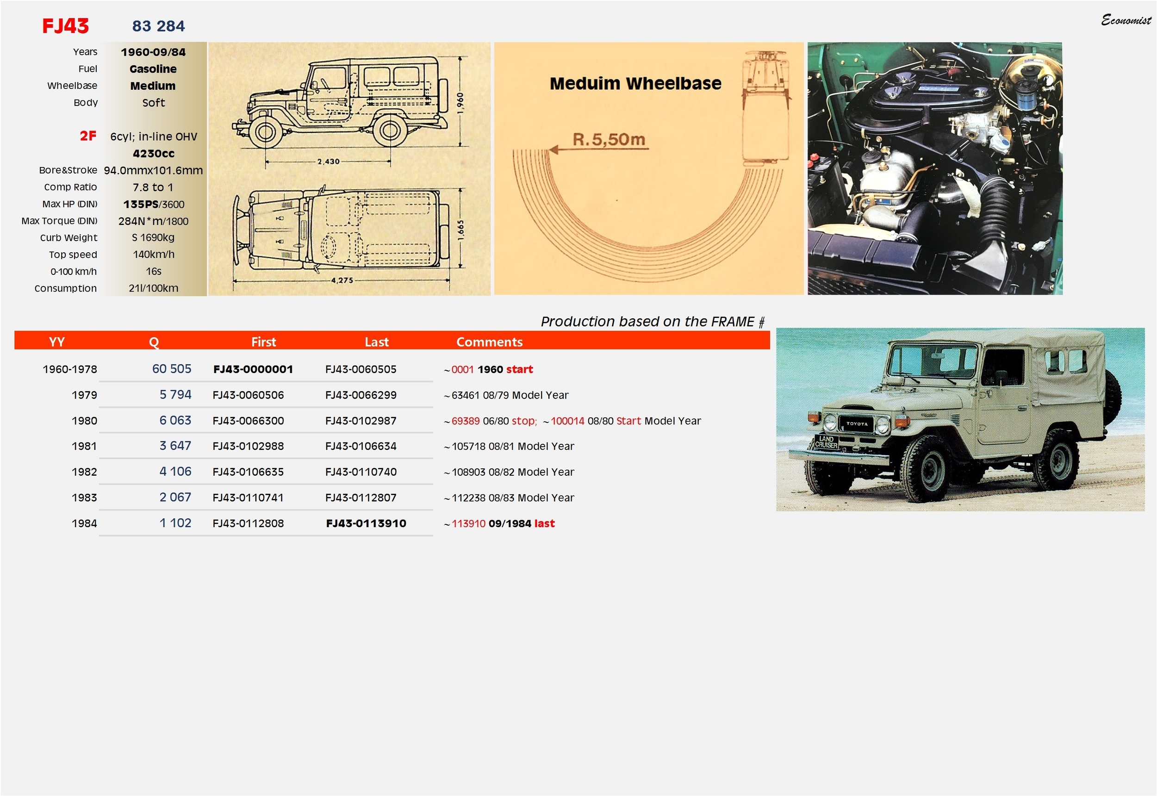Click the 6cyl; in-line OHV text
This screenshot has height=796, width=1157.
pos(154,137)
